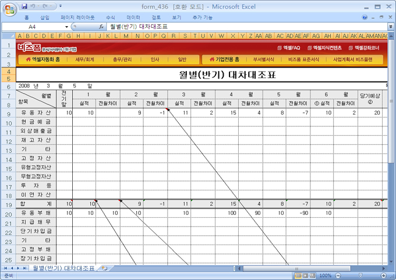This screenshot has height=280, width=396.
Task: Click the Insert Worksheet tab icon
Action: point(104,268)
